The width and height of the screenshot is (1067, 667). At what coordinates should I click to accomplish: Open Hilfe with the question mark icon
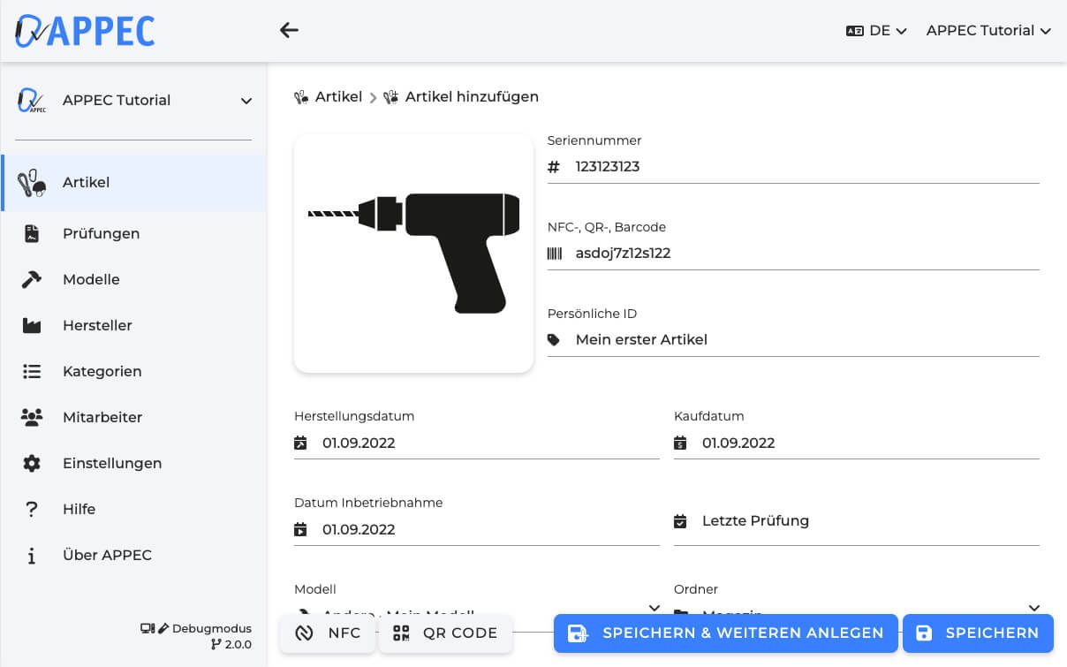[x=31, y=509]
